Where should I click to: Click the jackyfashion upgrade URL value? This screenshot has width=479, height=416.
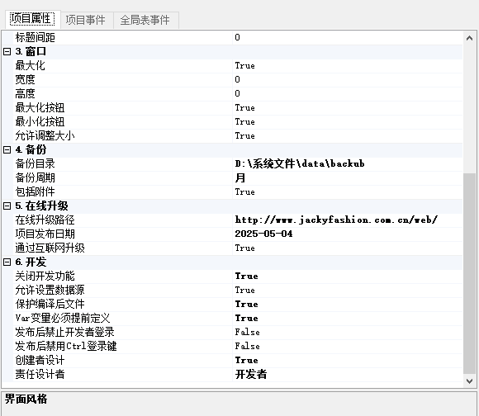336,220
